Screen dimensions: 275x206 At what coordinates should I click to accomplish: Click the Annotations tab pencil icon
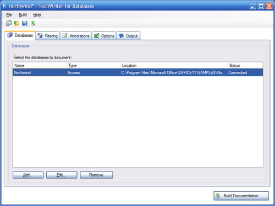click(65, 36)
